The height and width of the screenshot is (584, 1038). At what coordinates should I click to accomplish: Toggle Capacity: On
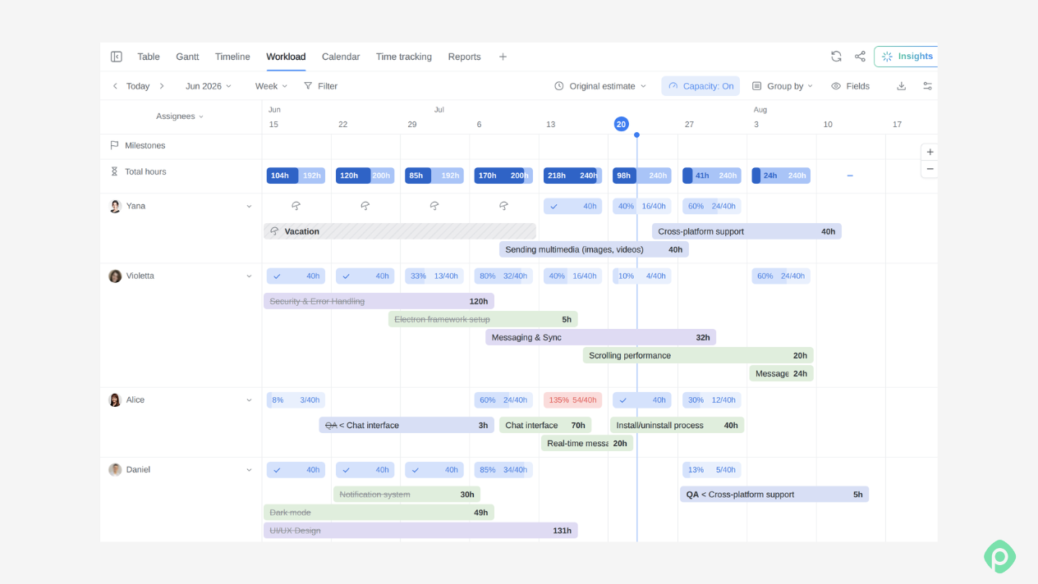(700, 86)
